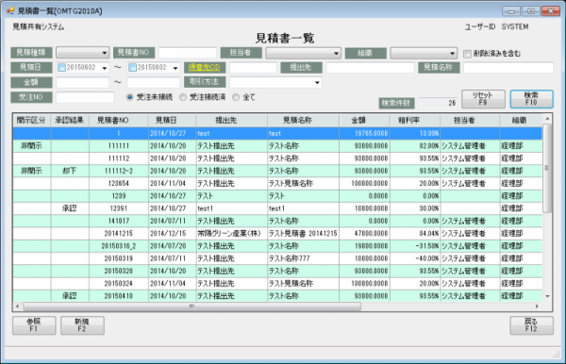Sort by the 見積名称 column header
The image size is (566, 364).
click(303, 121)
